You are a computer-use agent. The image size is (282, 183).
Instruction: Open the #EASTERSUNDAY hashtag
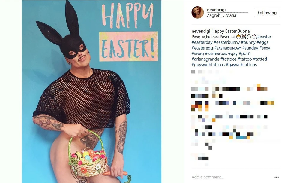(x=227, y=48)
